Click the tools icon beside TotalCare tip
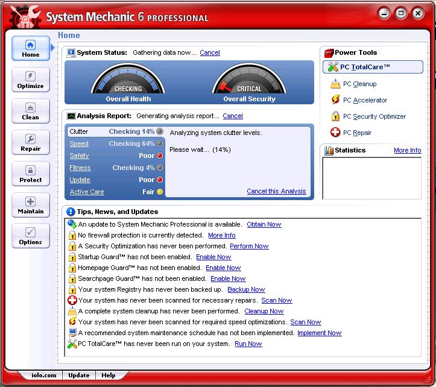This screenshot has width=436, height=387. (x=72, y=344)
